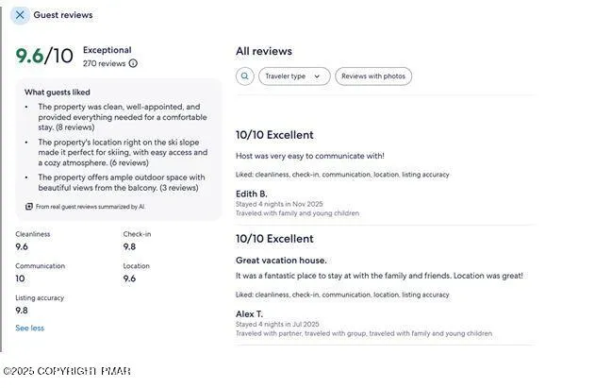Click the 9.6/10 overall rating score

(43, 56)
